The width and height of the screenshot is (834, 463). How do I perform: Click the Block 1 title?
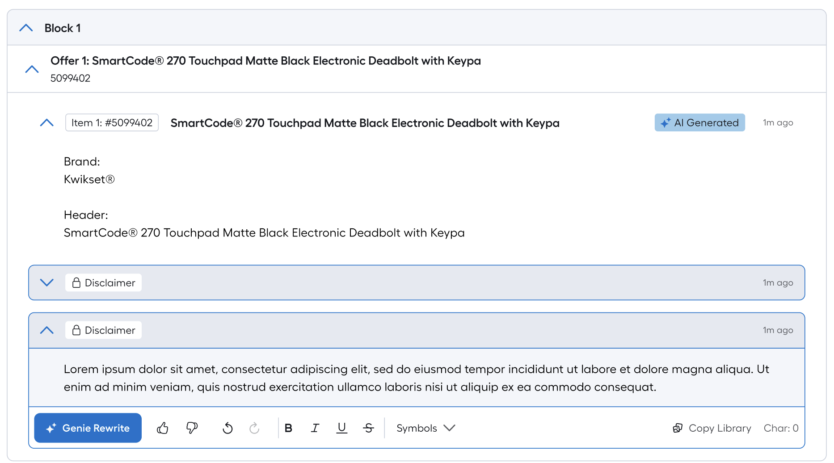pyautogui.click(x=63, y=28)
